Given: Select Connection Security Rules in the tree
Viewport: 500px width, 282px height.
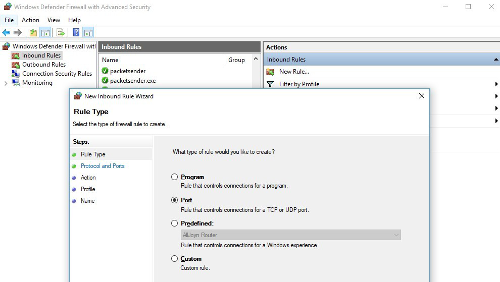Looking at the screenshot, I should 57,74.
